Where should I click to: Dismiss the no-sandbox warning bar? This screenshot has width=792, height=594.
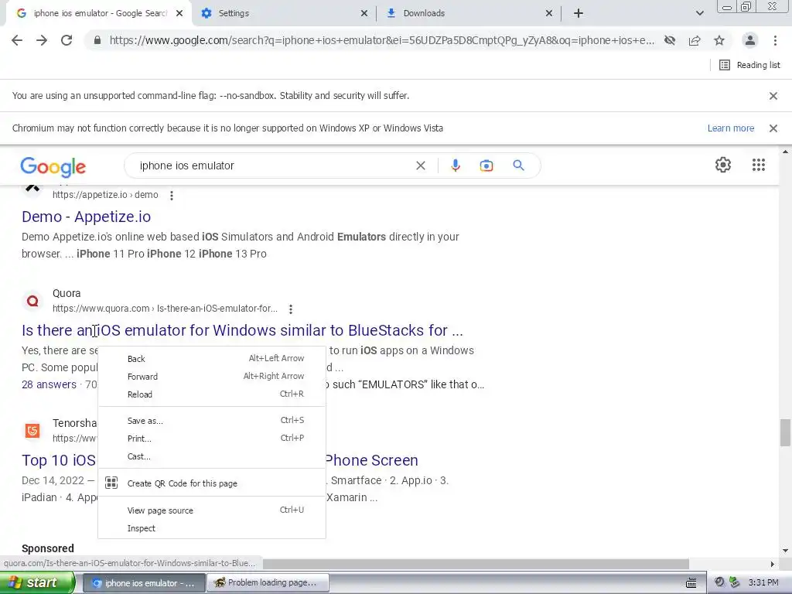(773, 96)
